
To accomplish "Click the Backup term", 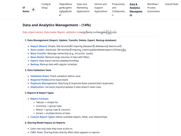I will pos(35,64).
